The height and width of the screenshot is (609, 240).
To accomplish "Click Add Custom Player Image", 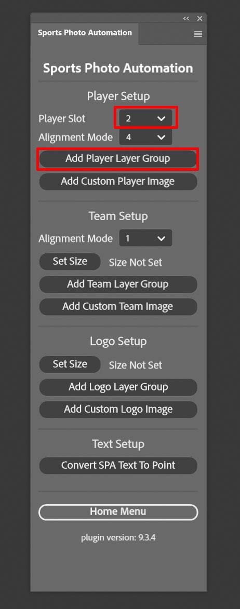I will pos(118,181).
